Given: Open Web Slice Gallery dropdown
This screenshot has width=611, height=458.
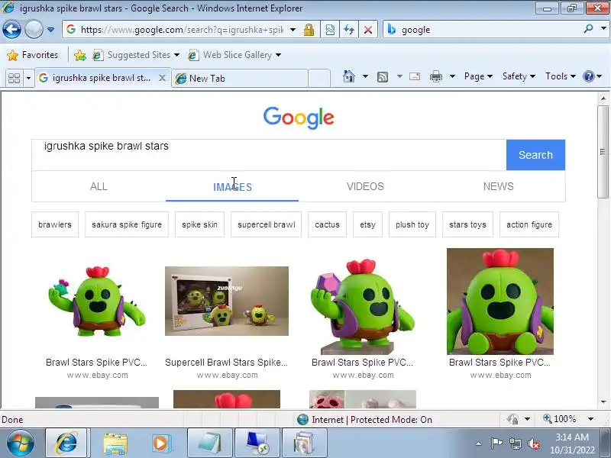Looking at the screenshot, I should point(234,55).
